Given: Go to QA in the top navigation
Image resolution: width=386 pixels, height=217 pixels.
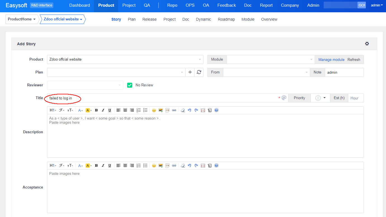Looking at the screenshot, I should [x=147, y=5].
